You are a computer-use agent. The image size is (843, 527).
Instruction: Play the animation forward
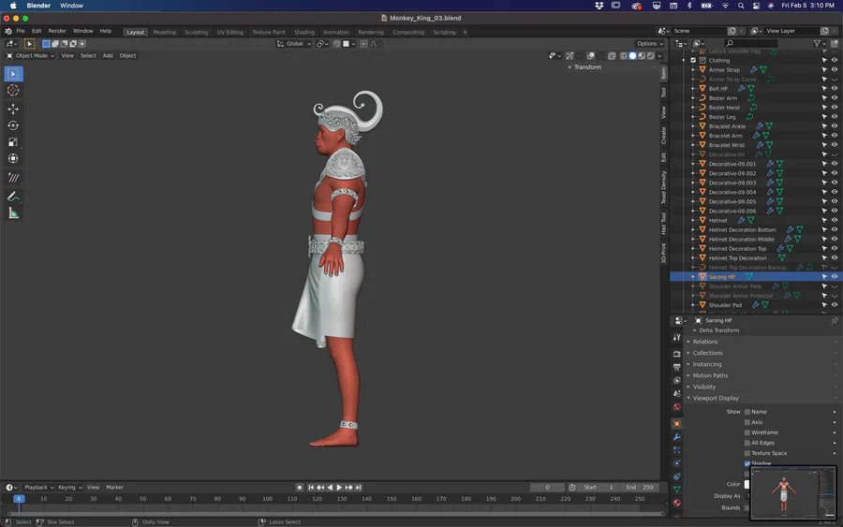(x=339, y=488)
